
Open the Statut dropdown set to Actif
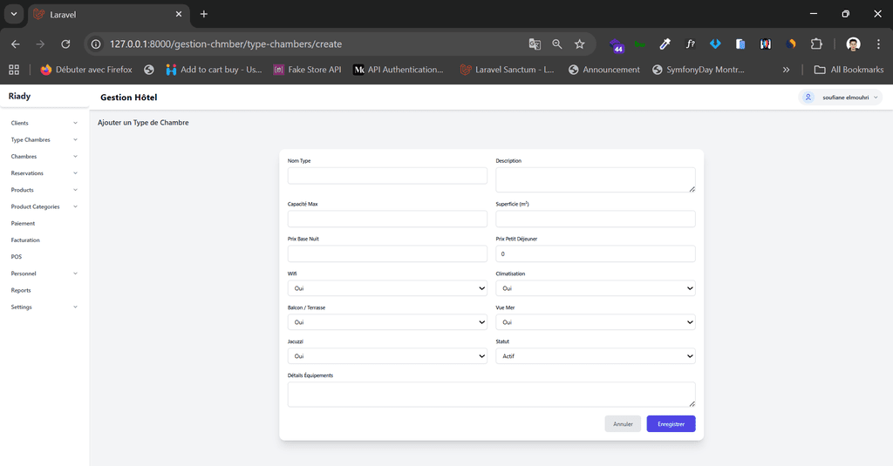click(595, 356)
